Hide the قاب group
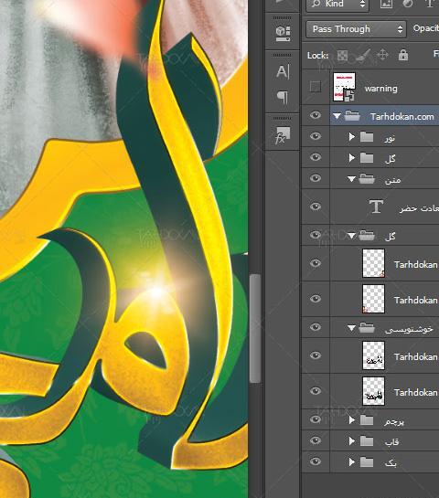Image resolution: width=439 pixels, height=498 pixels. coord(316,440)
